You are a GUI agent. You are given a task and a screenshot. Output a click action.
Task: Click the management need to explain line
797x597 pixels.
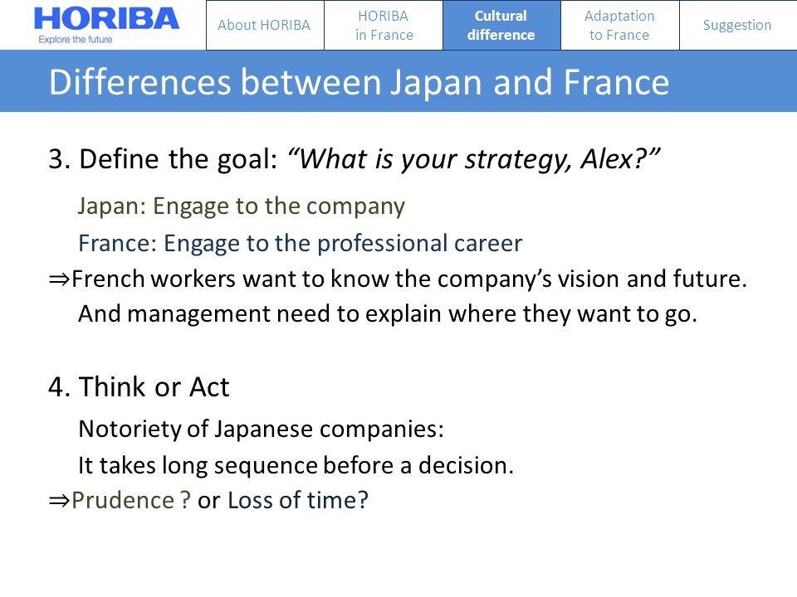(x=388, y=313)
